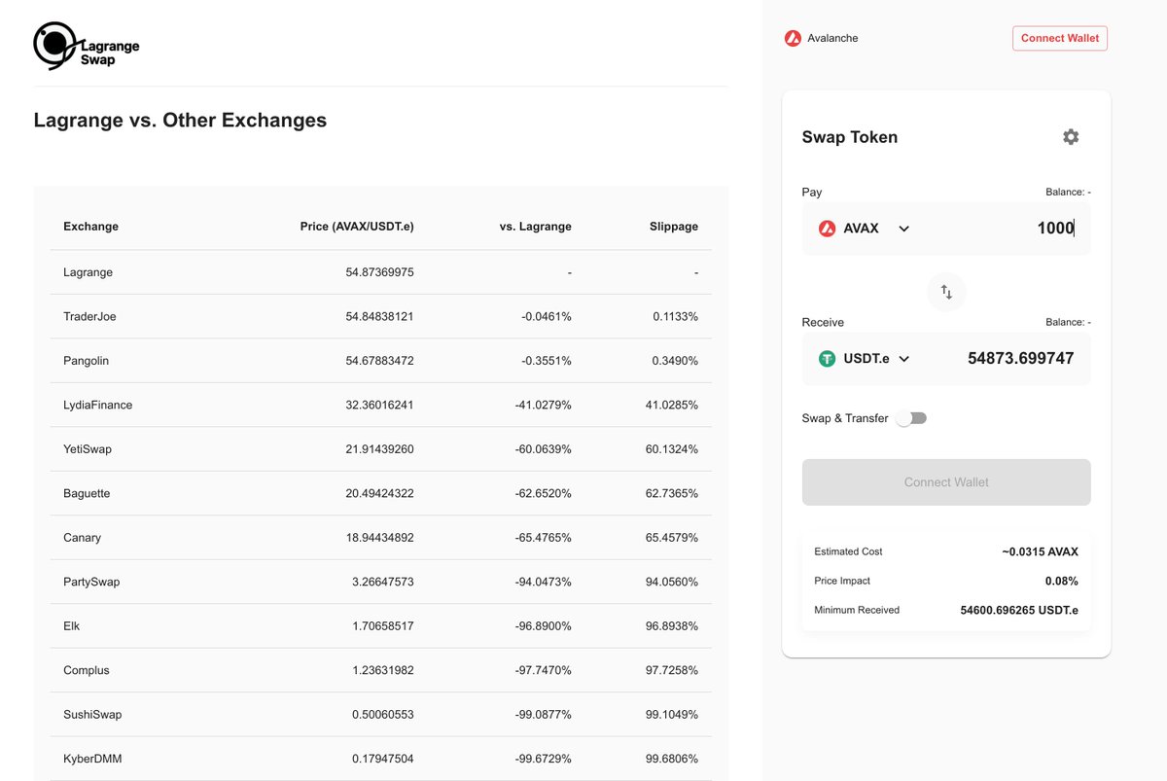Viewport: 1167px width, 781px height.
Task: Select the Avalanche network label
Action: pyautogui.click(x=833, y=38)
